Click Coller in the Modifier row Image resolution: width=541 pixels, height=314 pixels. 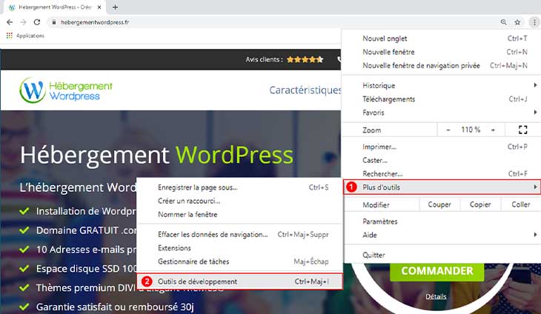(x=521, y=204)
